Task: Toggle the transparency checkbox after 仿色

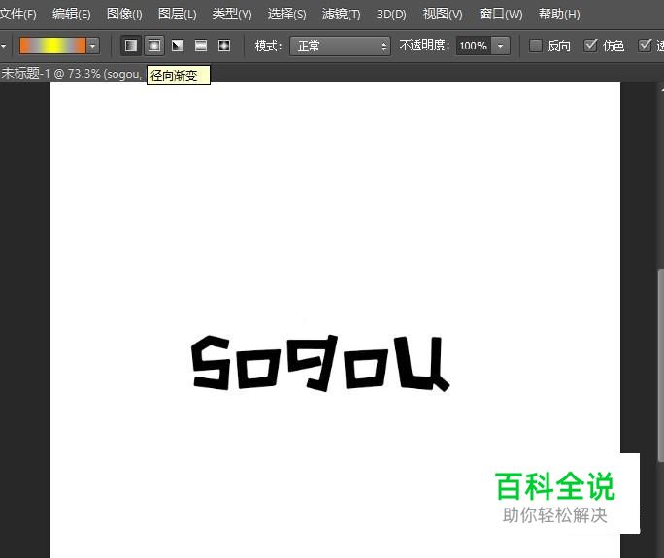Action: (645, 46)
